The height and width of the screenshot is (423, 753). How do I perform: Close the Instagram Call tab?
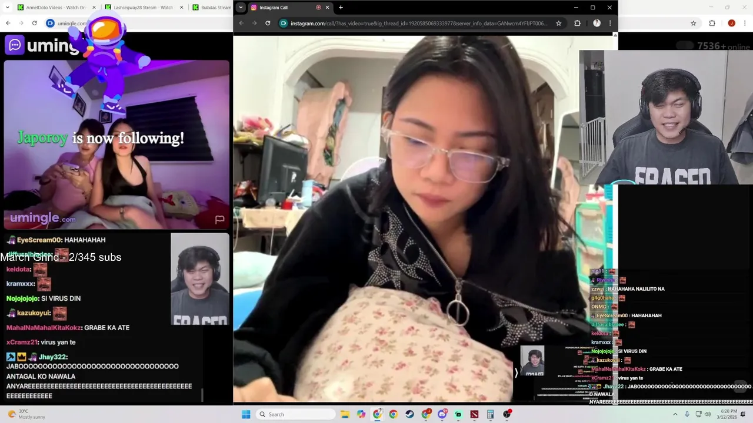click(327, 8)
